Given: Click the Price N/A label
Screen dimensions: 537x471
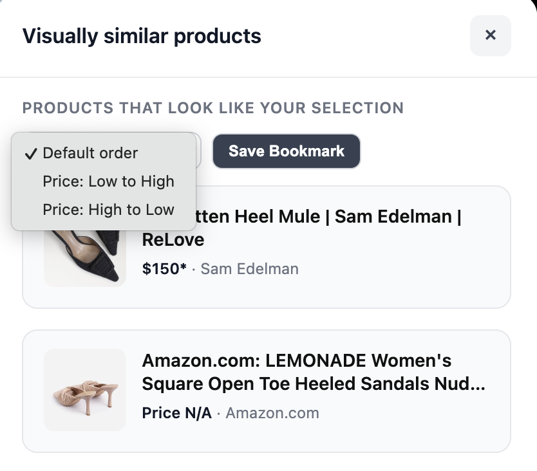Looking at the screenshot, I should [x=176, y=413].
